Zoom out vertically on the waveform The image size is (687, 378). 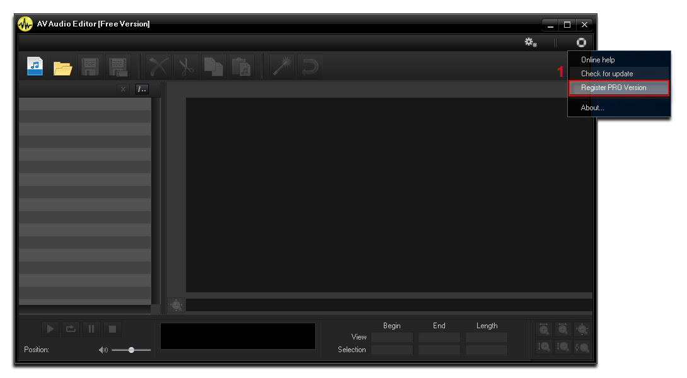tap(562, 346)
